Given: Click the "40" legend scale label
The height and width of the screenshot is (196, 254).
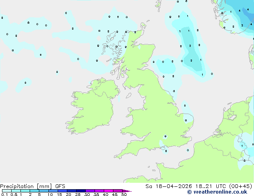Looking at the screenshot, I should tap(105, 194).
